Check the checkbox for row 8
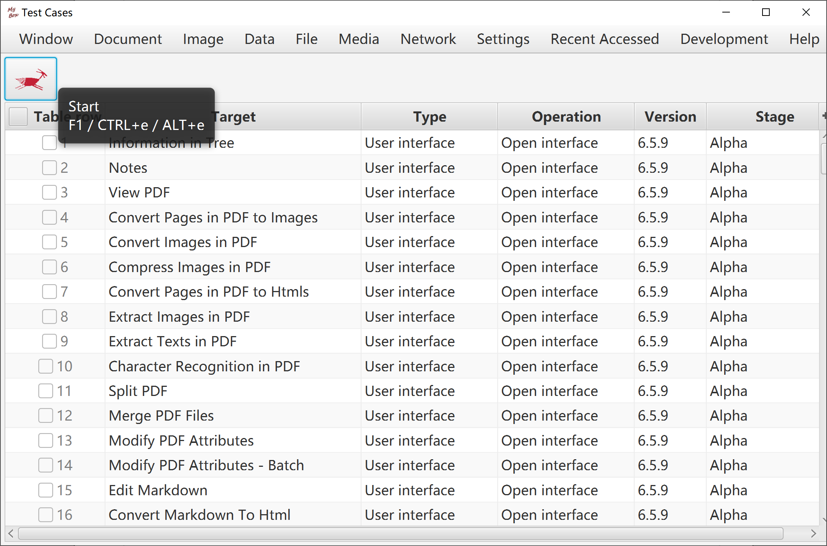Screen dimensions: 827x546 (49, 316)
